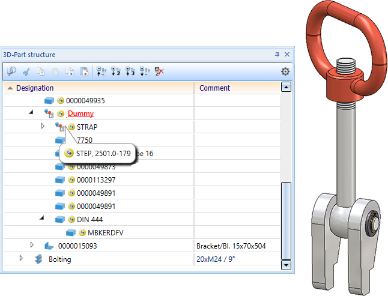This screenshot has height=296, width=388.
Task: Click the STRAP assembly icon
Action: [x=59, y=127]
